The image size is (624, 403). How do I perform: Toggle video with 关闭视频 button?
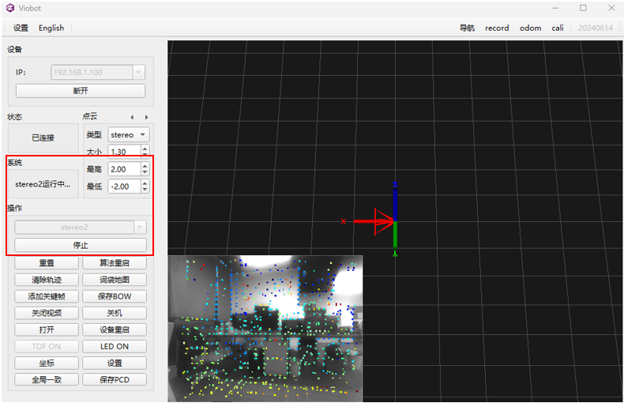coord(47,313)
